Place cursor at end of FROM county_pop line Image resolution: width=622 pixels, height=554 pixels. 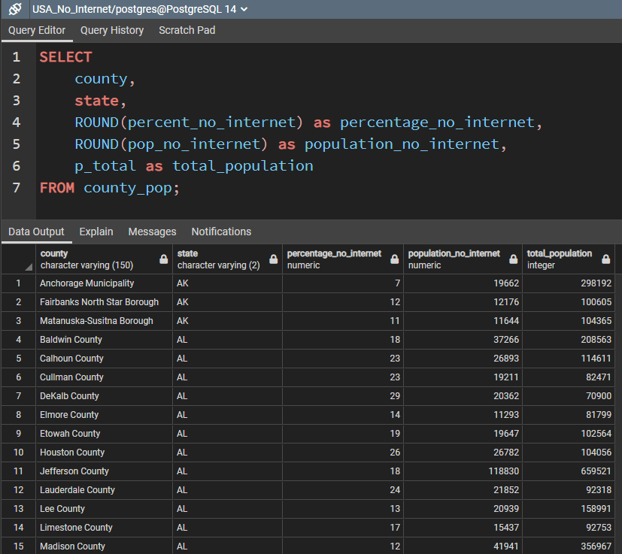pos(181,188)
